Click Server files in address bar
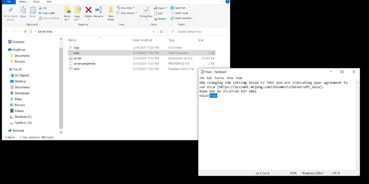Image resolution: width=369 pixels, height=184 pixels. click(45, 32)
